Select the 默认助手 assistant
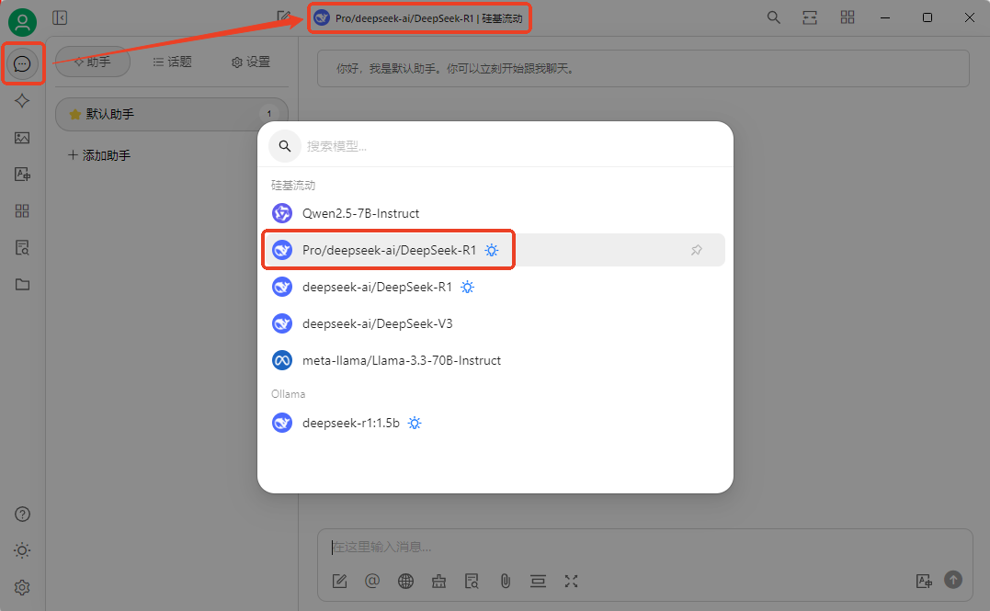990x611 pixels. point(172,114)
